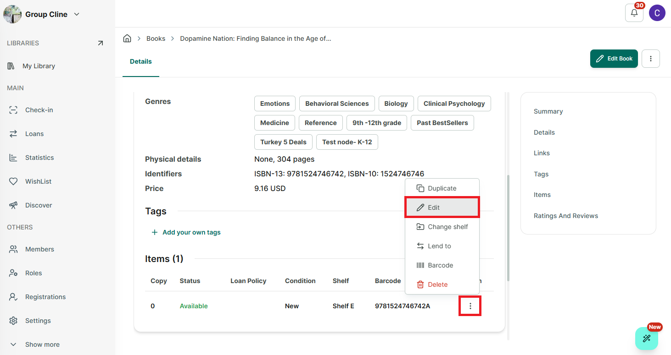The height and width of the screenshot is (355, 671).
Task: Select Change shelf menu option
Action: click(442, 227)
